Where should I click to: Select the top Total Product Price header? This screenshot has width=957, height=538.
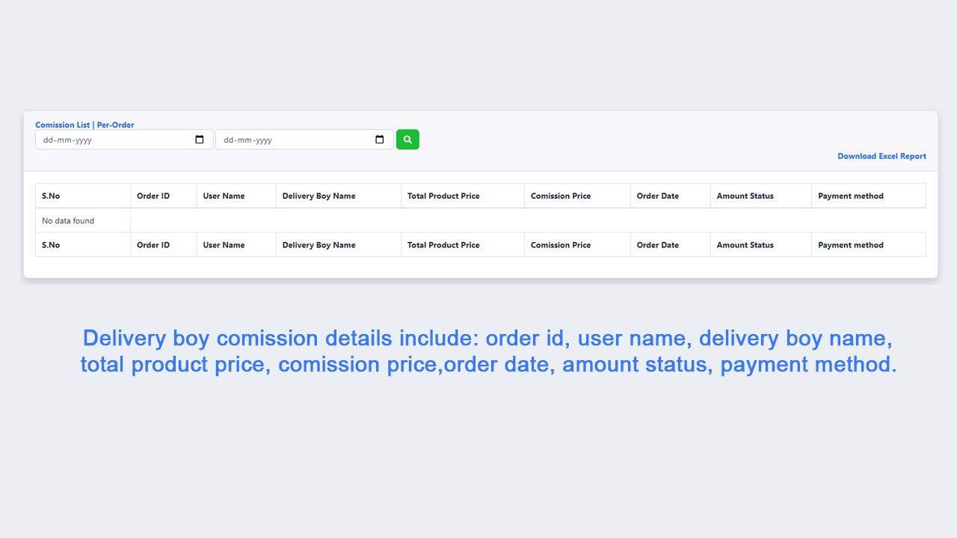point(443,196)
